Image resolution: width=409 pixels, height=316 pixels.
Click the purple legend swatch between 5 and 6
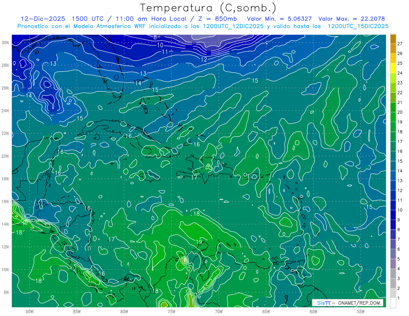[x=393, y=254]
